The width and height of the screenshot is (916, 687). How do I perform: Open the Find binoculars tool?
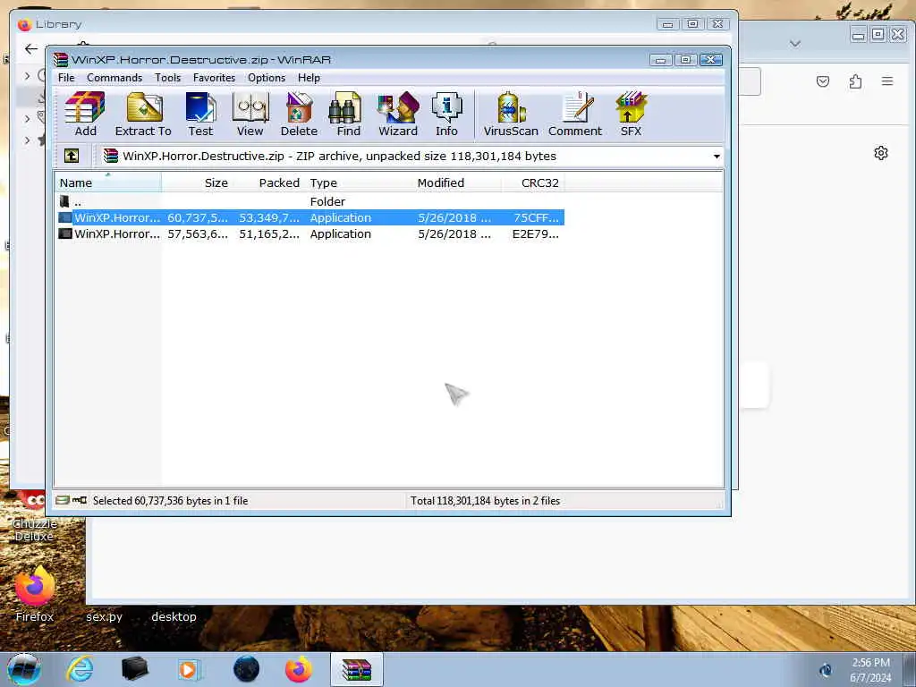pos(348,114)
